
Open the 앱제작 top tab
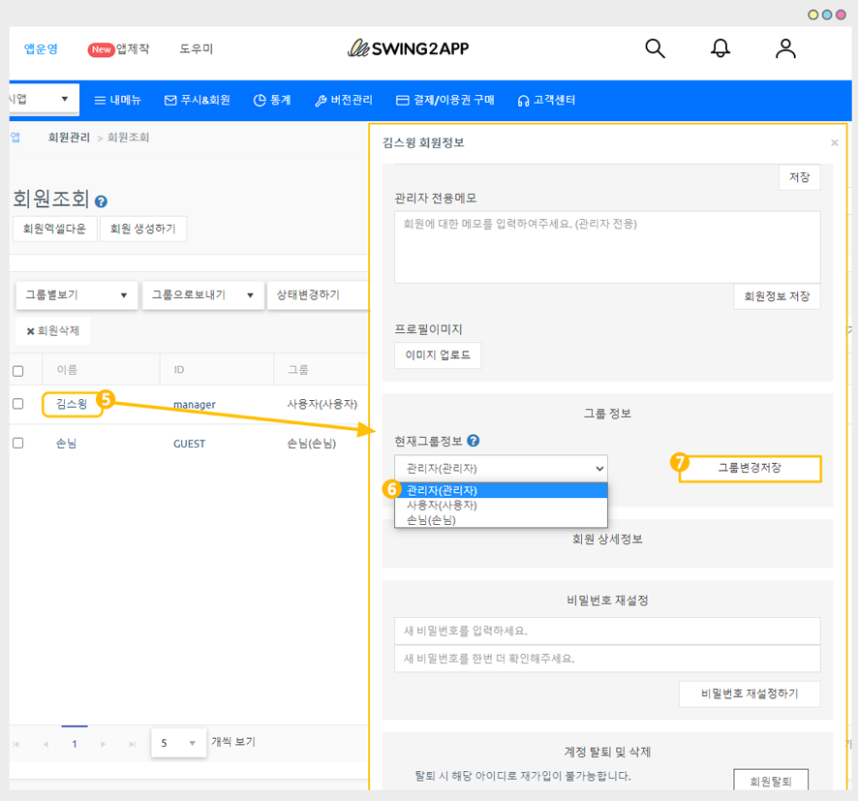pos(119,48)
